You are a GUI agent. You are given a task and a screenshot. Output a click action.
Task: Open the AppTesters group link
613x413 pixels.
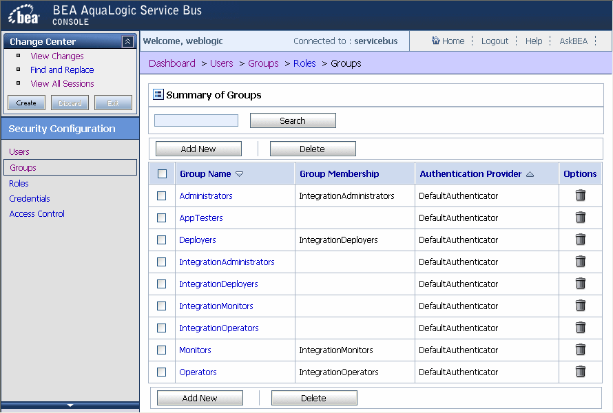[201, 218]
